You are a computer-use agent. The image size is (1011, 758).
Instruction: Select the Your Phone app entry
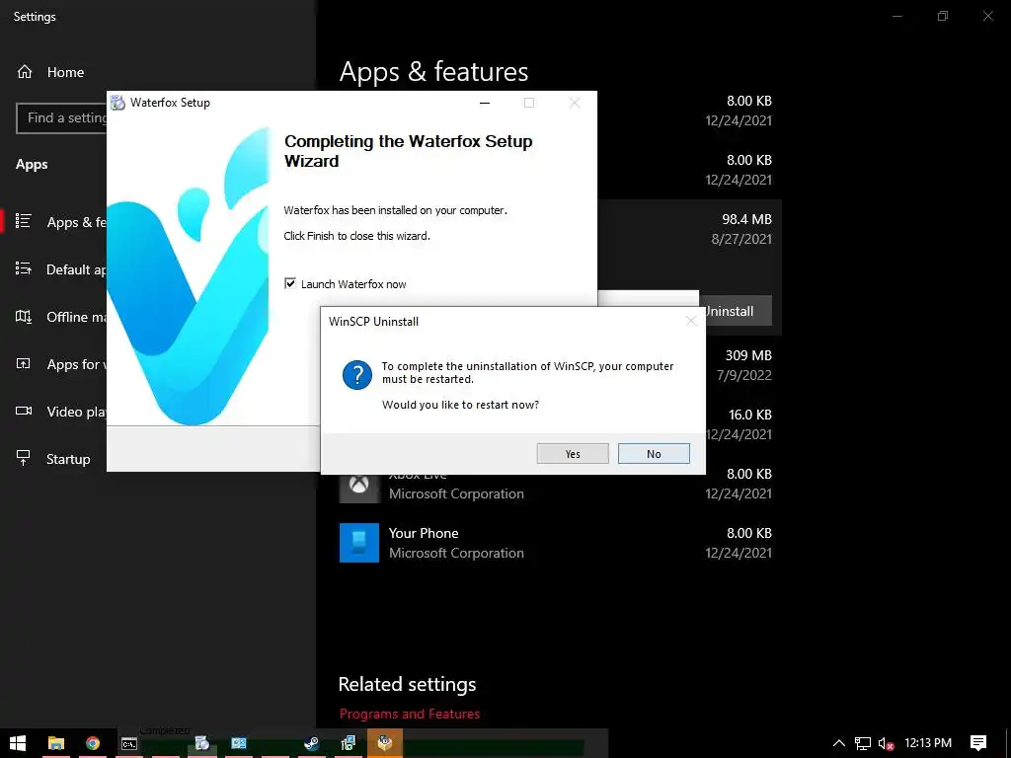[x=556, y=543]
